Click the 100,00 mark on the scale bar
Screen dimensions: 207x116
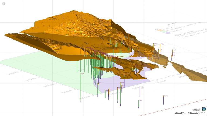click(x=203, y=113)
